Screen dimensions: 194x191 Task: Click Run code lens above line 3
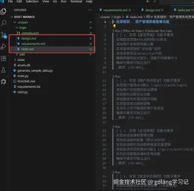pyautogui.click(x=116, y=31)
